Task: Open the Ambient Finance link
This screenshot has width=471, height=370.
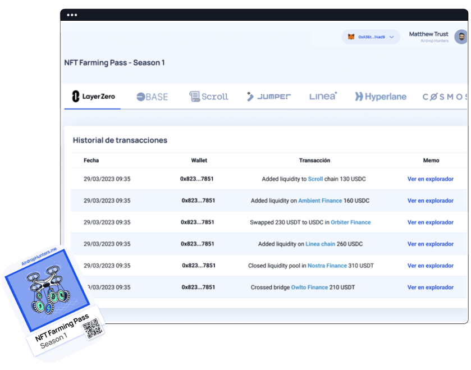Action: pyautogui.click(x=320, y=200)
